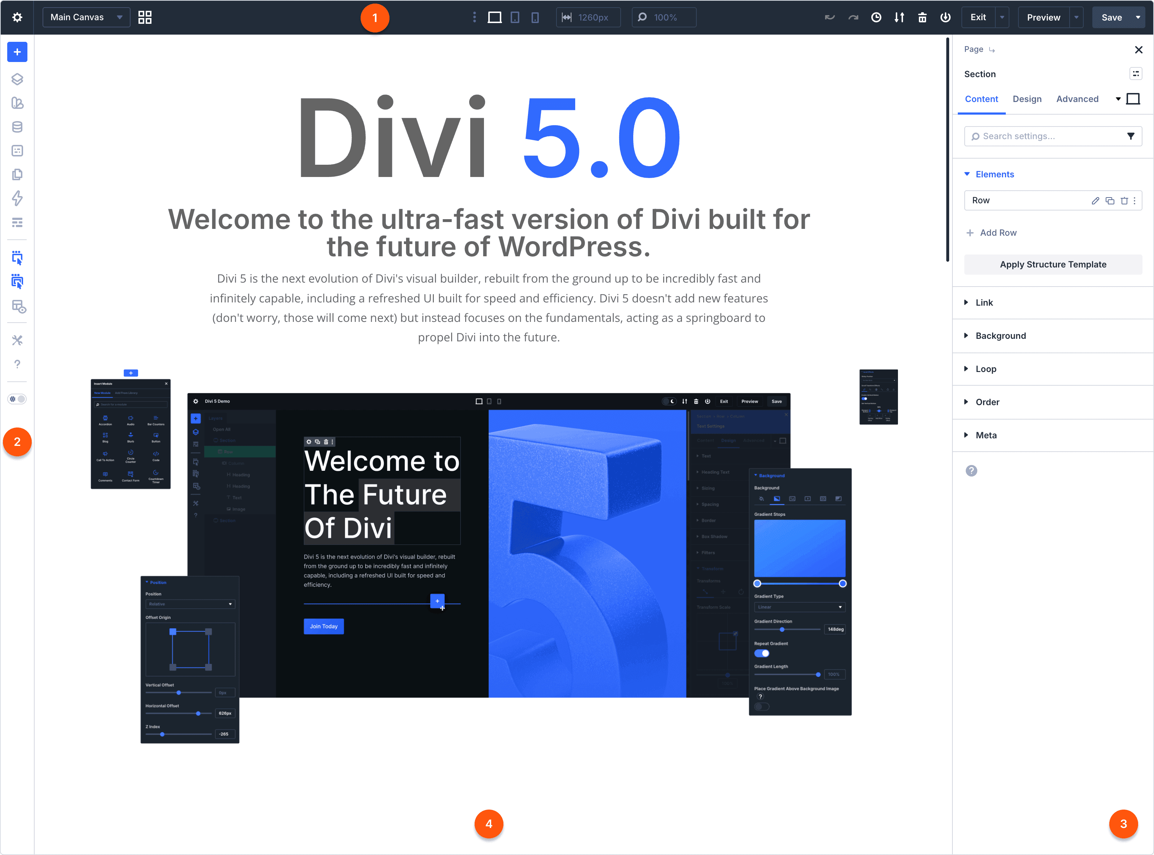Viewport: 1154px width, 855px height.
Task: Edit the Row with pencil icon
Action: pos(1095,201)
